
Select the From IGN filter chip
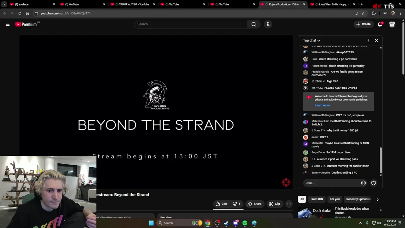click(x=317, y=199)
